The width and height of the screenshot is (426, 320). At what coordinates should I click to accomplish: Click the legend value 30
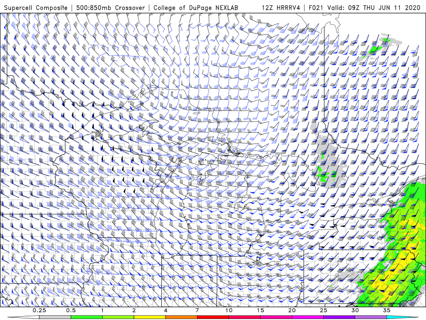[x=355, y=310]
